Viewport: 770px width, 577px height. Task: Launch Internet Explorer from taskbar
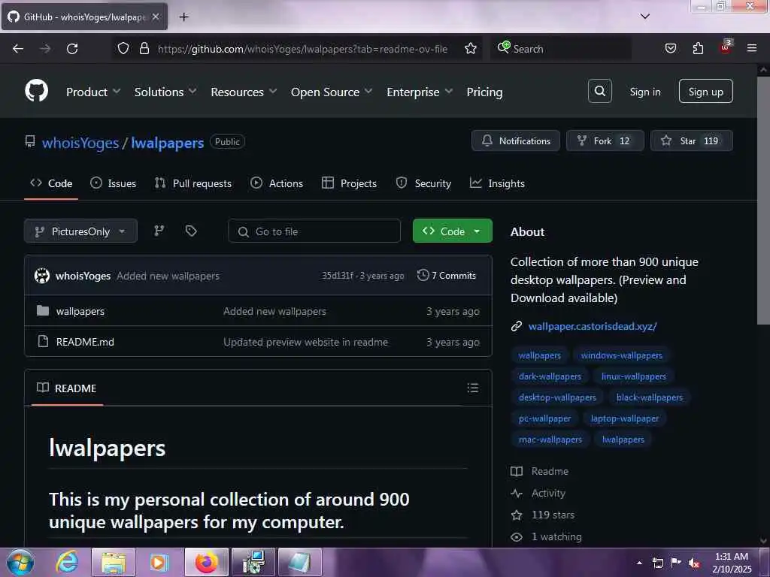[x=67, y=562]
